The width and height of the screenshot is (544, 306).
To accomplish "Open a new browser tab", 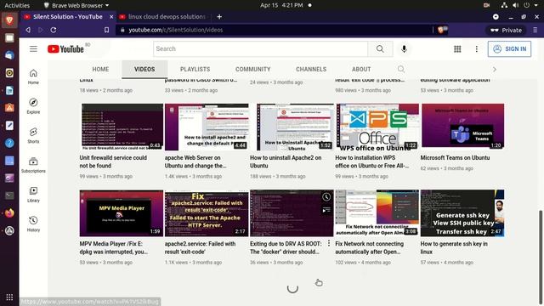I will coord(219,17).
